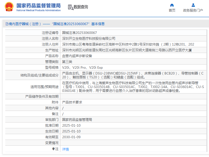
Task: Open 政务服务门户 portal link
Action: point(193,10)
